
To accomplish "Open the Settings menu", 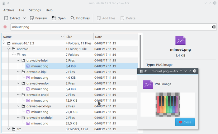I will [x=35, y=10].
